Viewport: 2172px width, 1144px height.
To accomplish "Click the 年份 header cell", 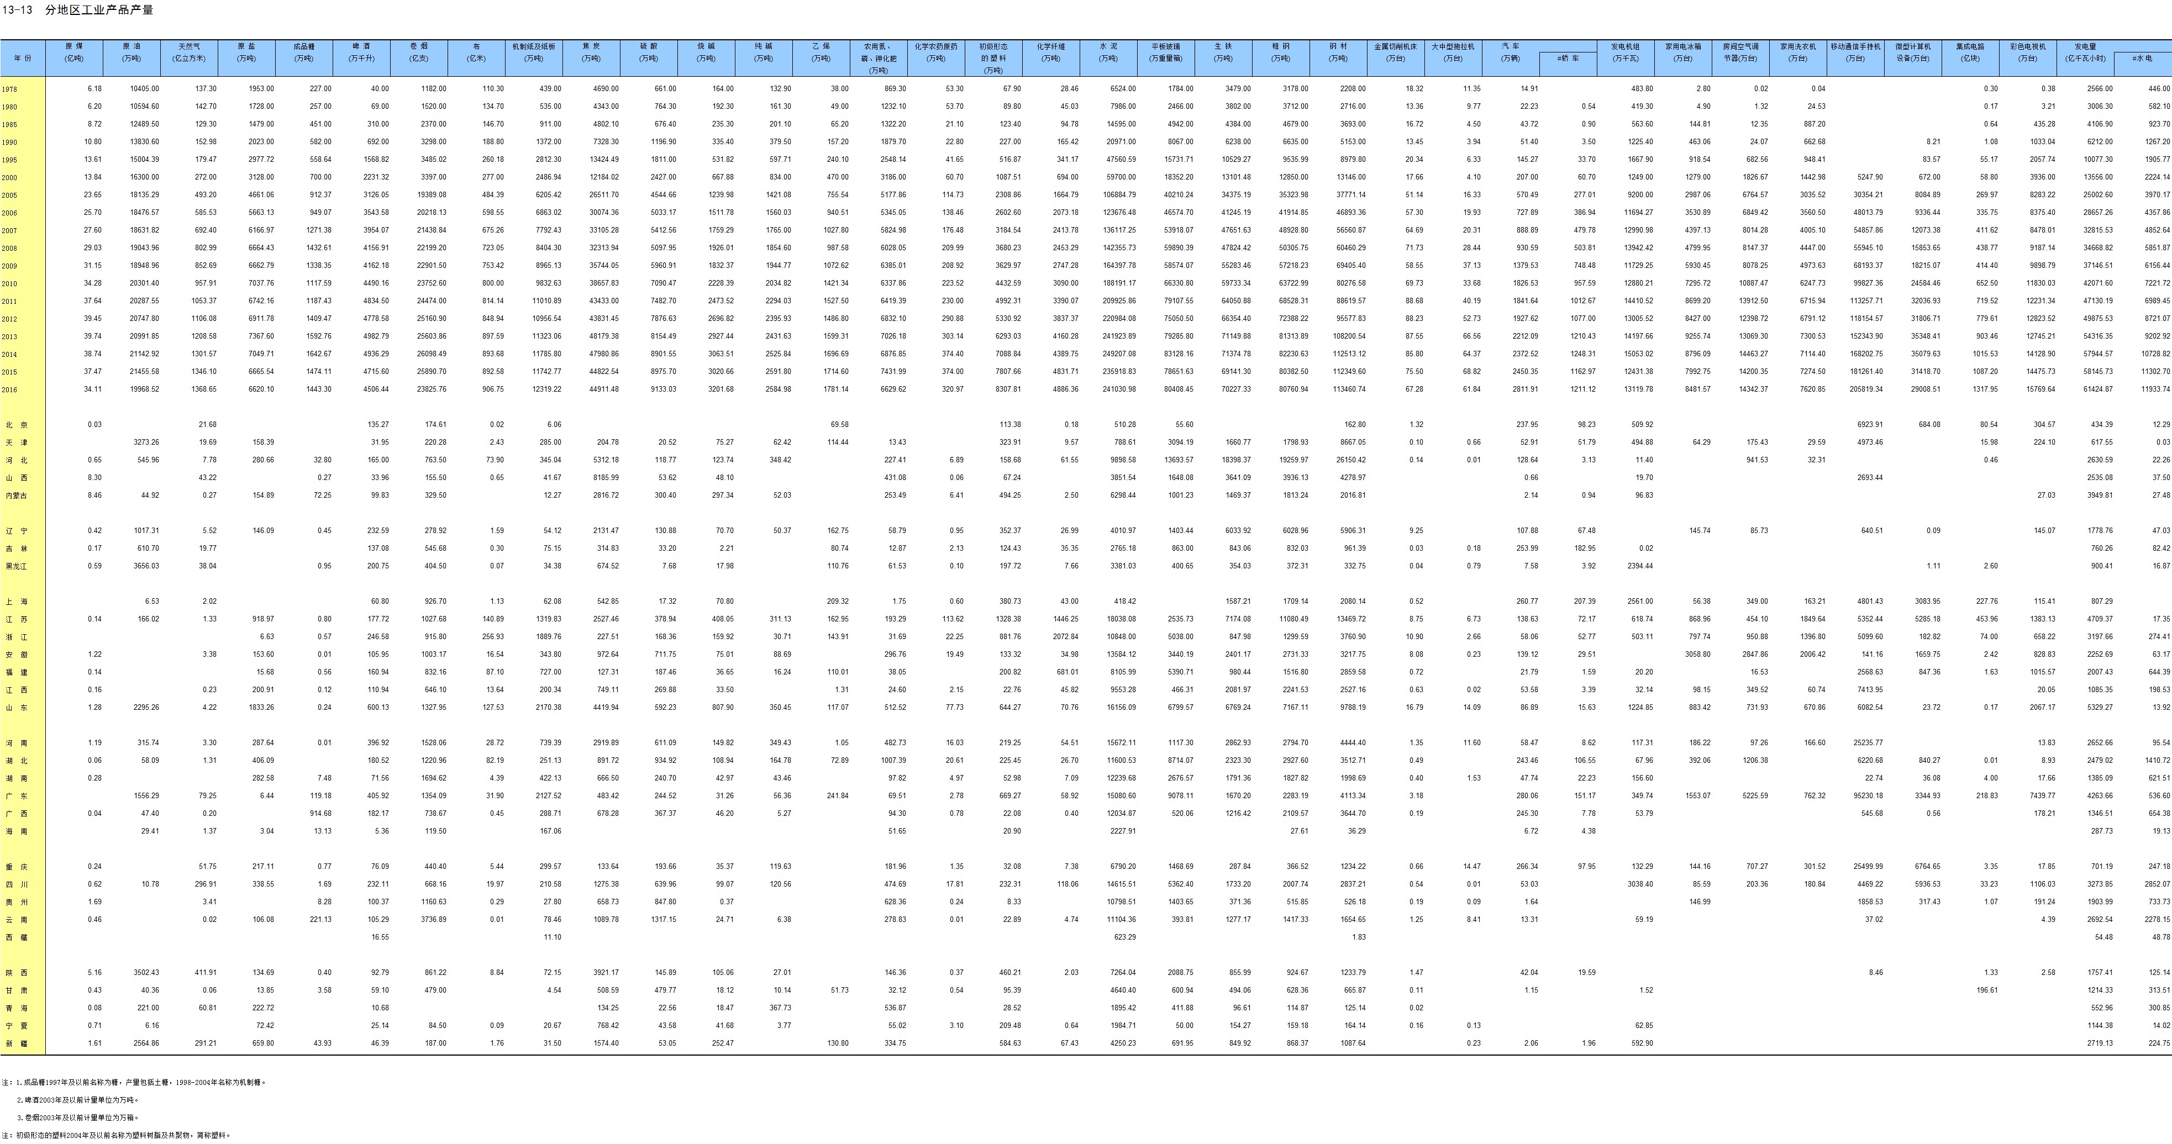I will coord(23,58).
